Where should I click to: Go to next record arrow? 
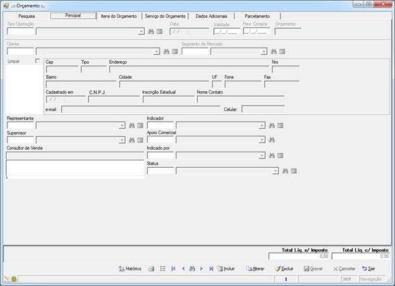point(202,269)
